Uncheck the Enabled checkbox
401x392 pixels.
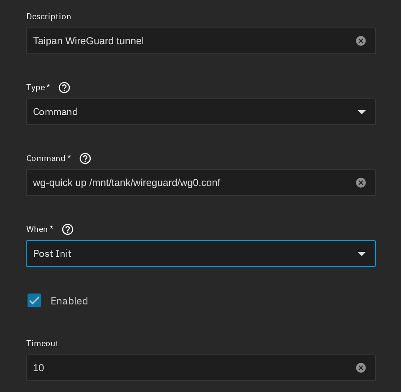pyautogui.click(x=34, y=300)
